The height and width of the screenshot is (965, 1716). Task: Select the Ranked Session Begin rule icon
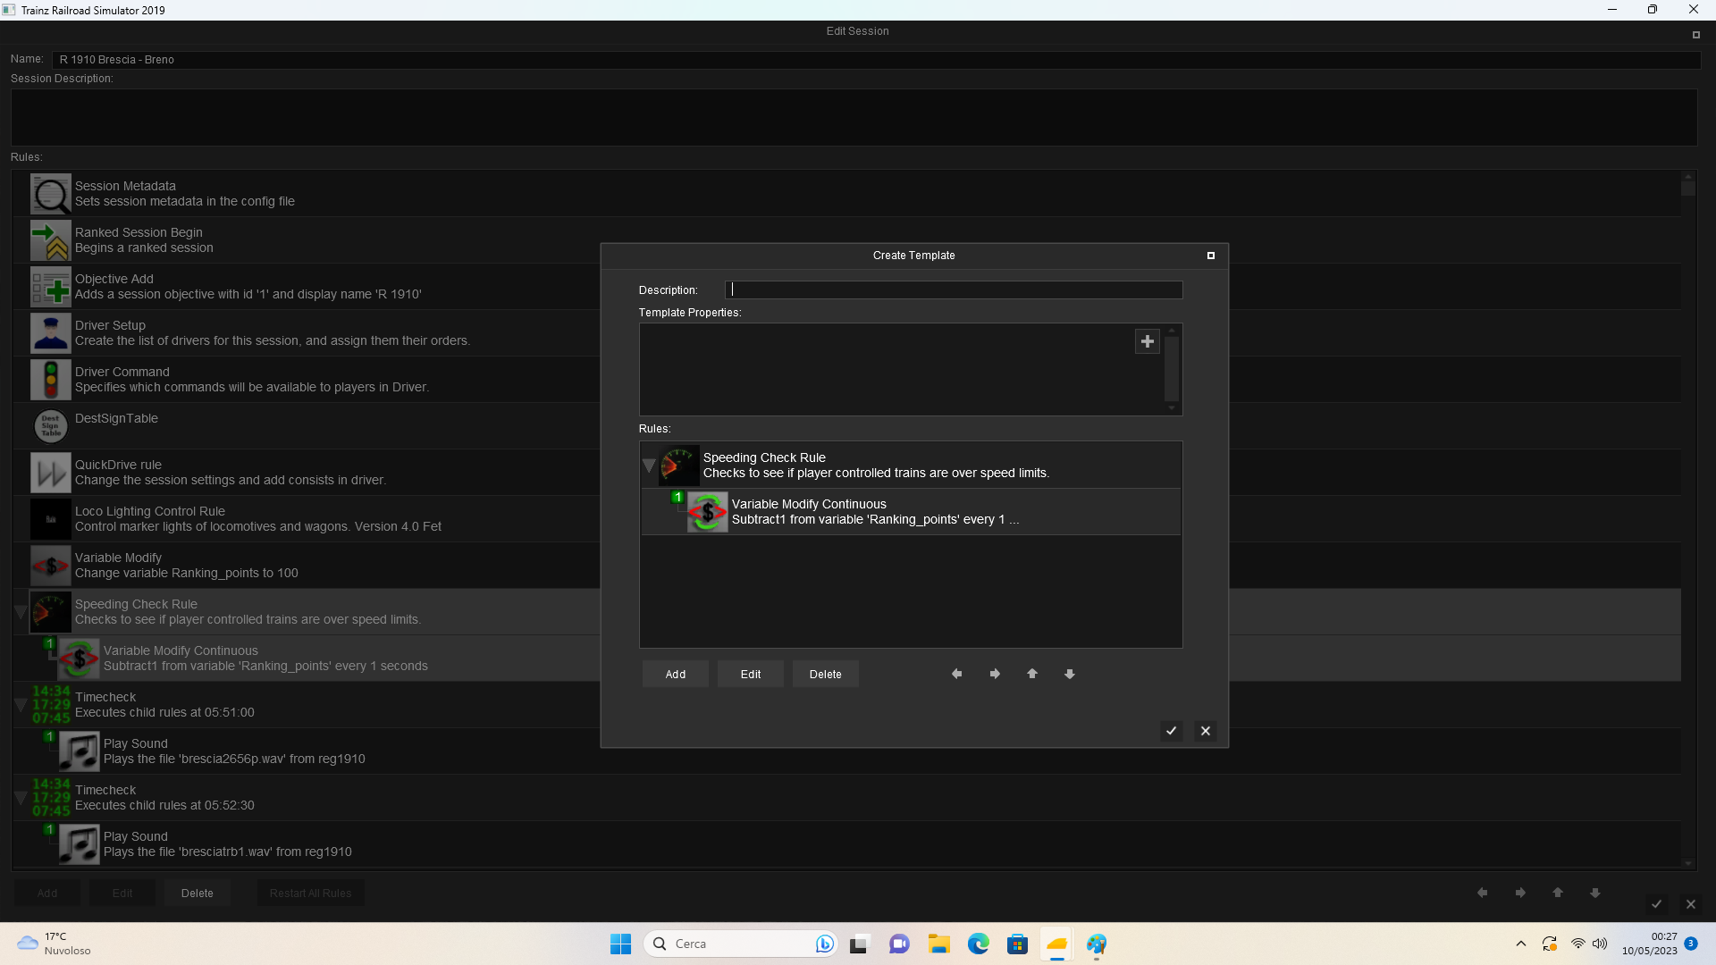coord(51,240)
